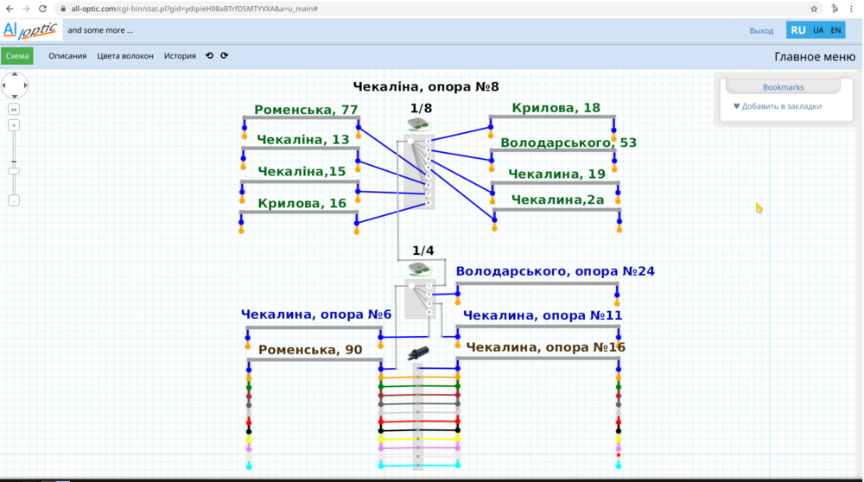
Task: Click the zoom slider handle
Action: point(14,171)
